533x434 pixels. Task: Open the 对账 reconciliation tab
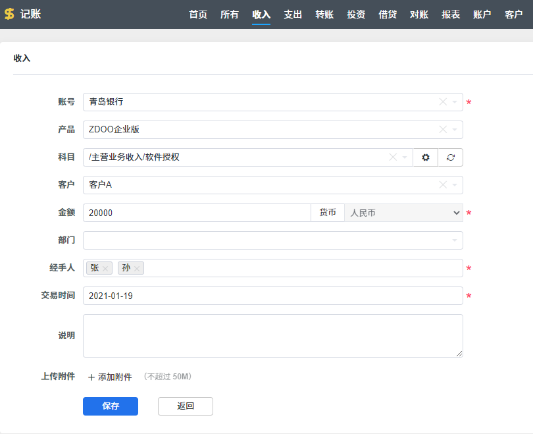coord(419,14)
